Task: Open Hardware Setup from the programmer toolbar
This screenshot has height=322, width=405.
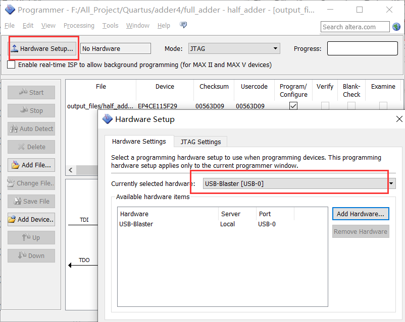Action: pos(42,48)
